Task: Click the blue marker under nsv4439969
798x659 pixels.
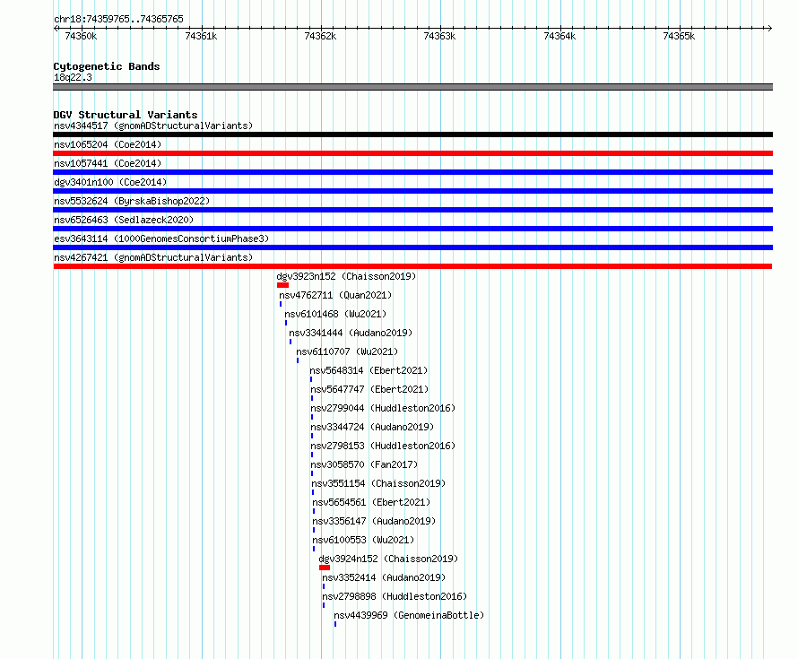Action: [x=335, y=624]
